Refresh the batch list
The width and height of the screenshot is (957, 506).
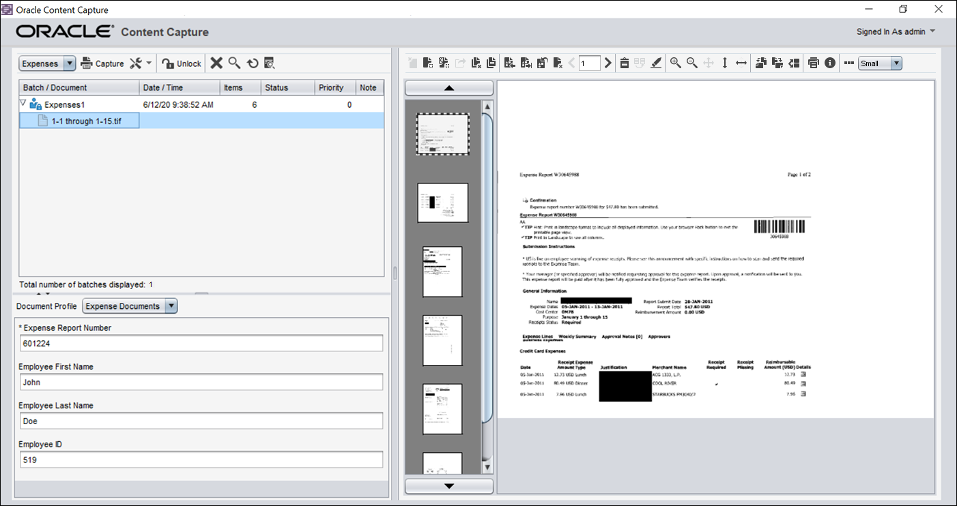point(252,63)
